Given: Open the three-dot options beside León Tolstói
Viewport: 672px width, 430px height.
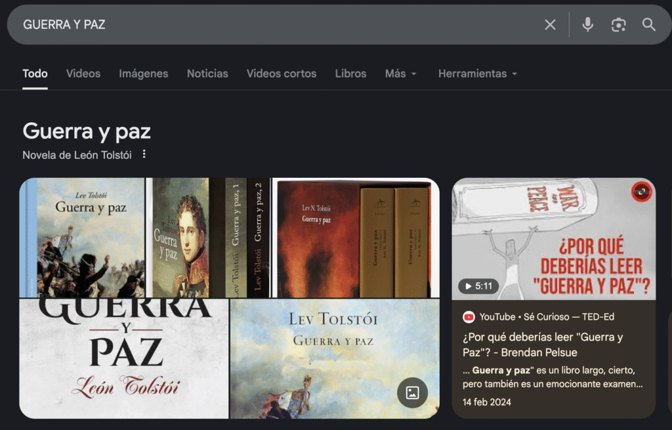Looking at the screenshot, I should (x=144, y=155).
